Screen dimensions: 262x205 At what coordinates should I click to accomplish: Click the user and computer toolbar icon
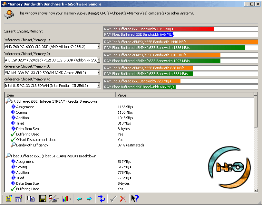point(53,199)
